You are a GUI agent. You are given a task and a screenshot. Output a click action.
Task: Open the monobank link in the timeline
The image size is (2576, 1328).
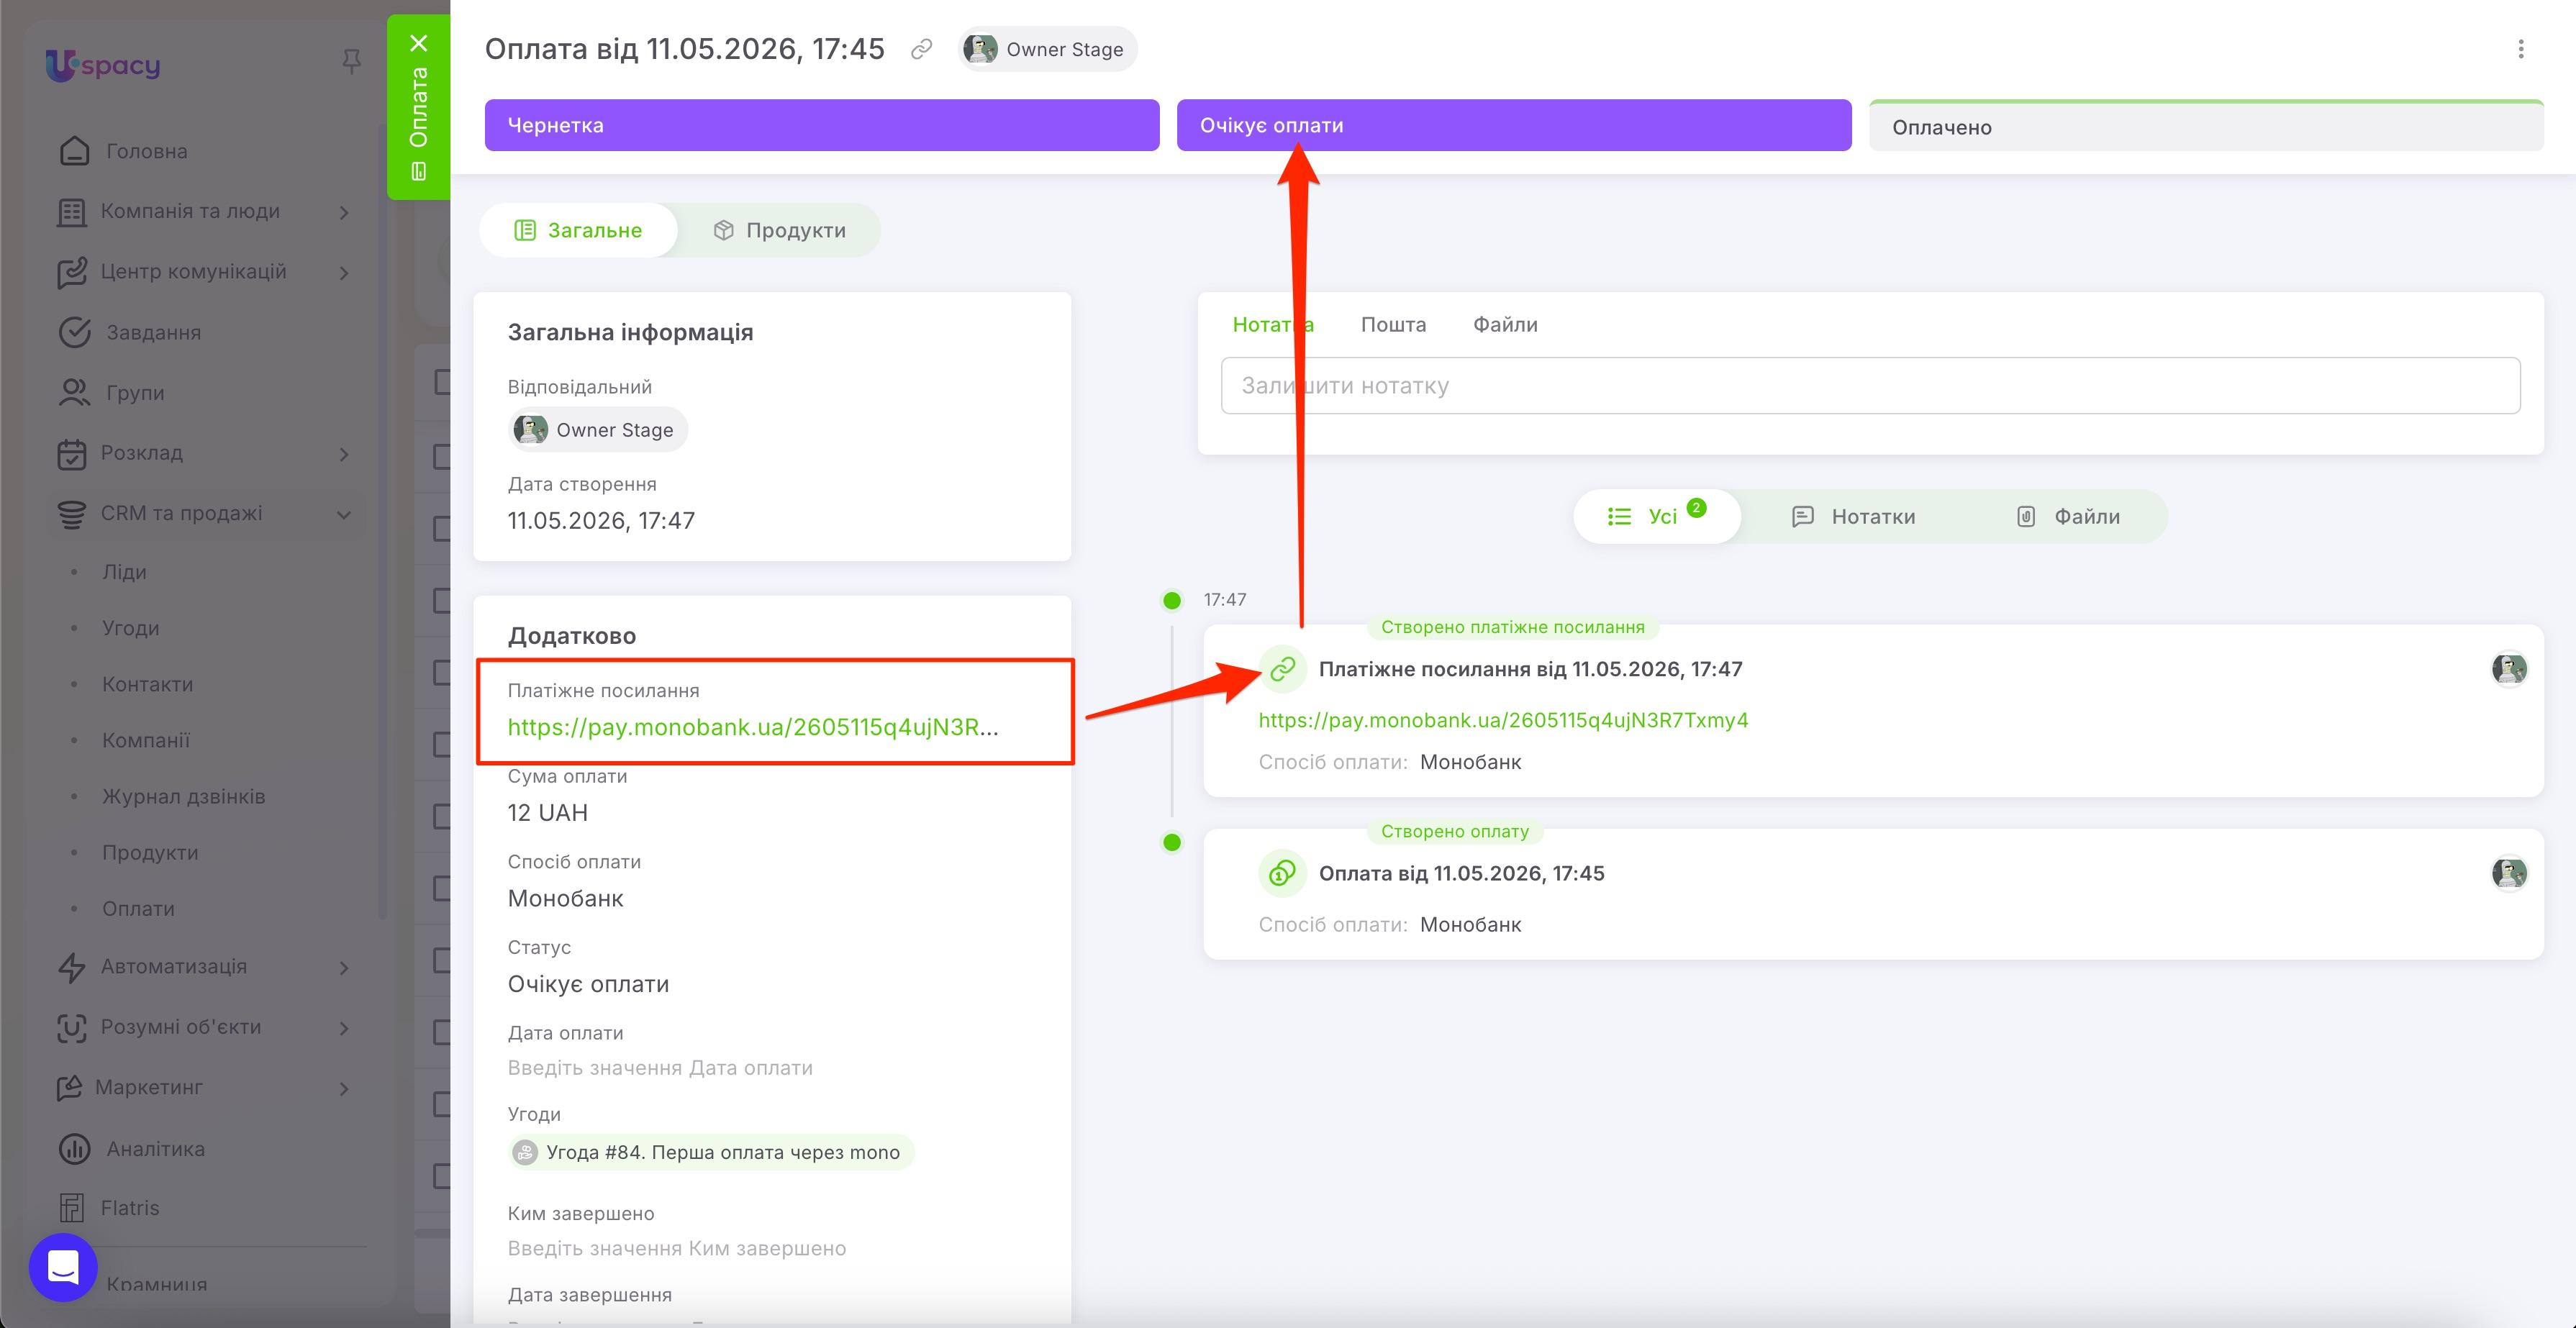(1503, 720)
